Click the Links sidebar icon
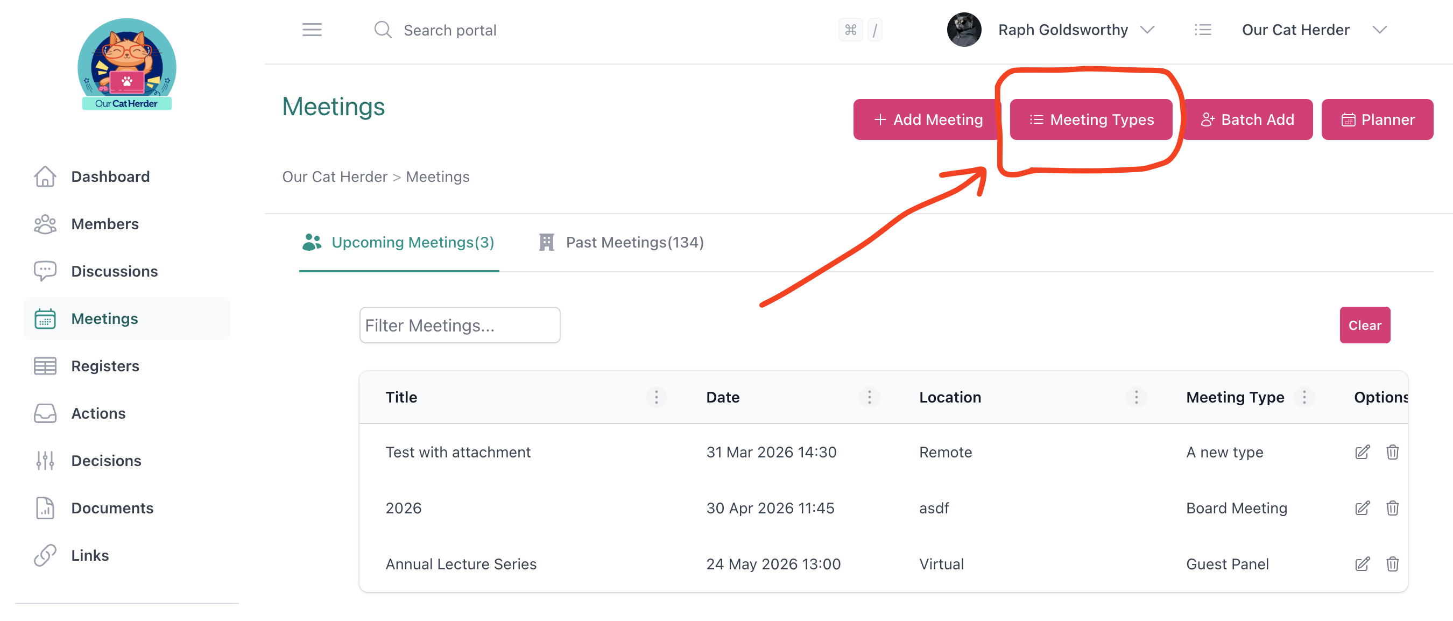This screenshot has height=621, width=1453. (x=45, y=555)
